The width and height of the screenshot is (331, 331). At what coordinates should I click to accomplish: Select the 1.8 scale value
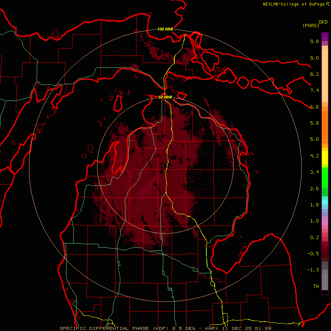[x=314, y=205]
